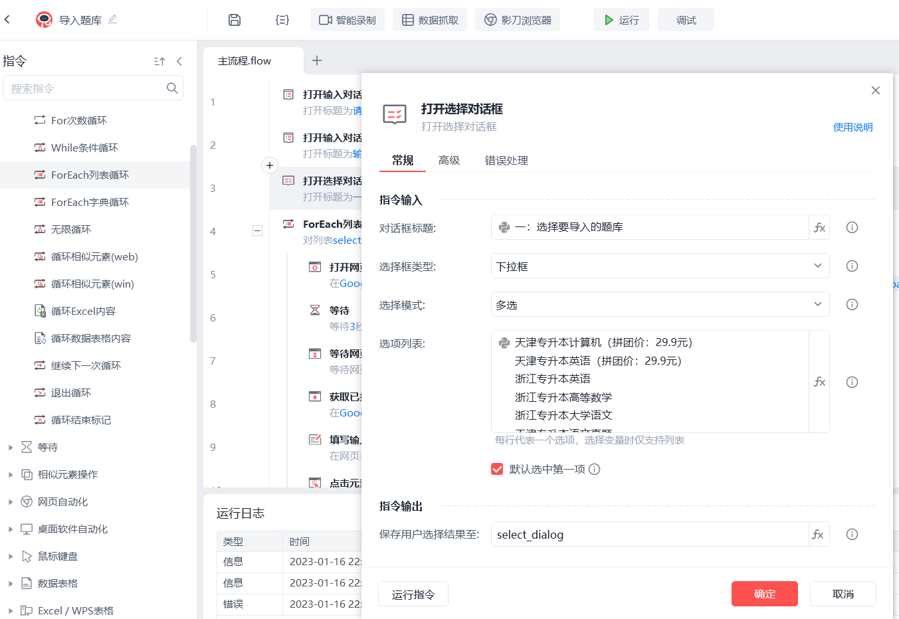Select step 6 等待 hourglass icon
899x619 pixels.
pyautogui.click(x=315, y=310)
